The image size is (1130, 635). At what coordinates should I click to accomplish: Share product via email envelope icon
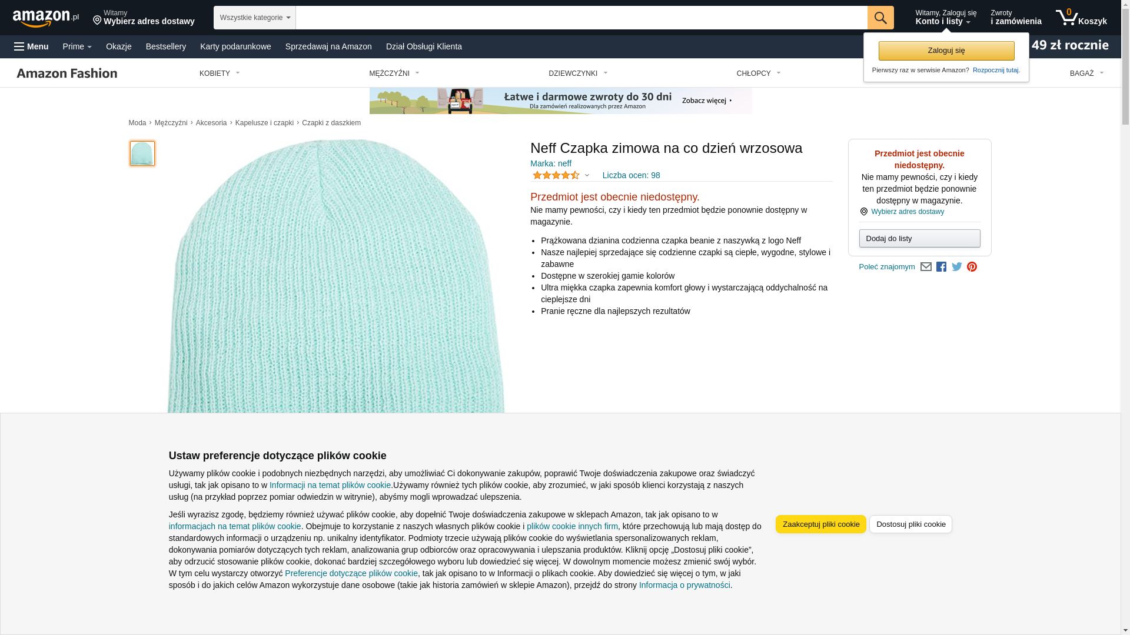tap(926, 267)
